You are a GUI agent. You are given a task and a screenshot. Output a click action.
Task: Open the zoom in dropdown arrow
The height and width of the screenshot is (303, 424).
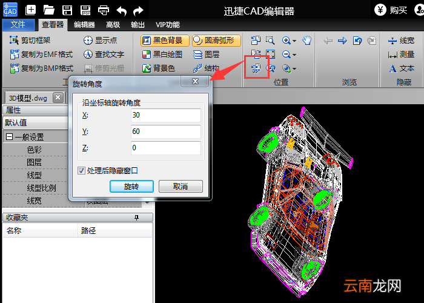[x=294, y=41]
